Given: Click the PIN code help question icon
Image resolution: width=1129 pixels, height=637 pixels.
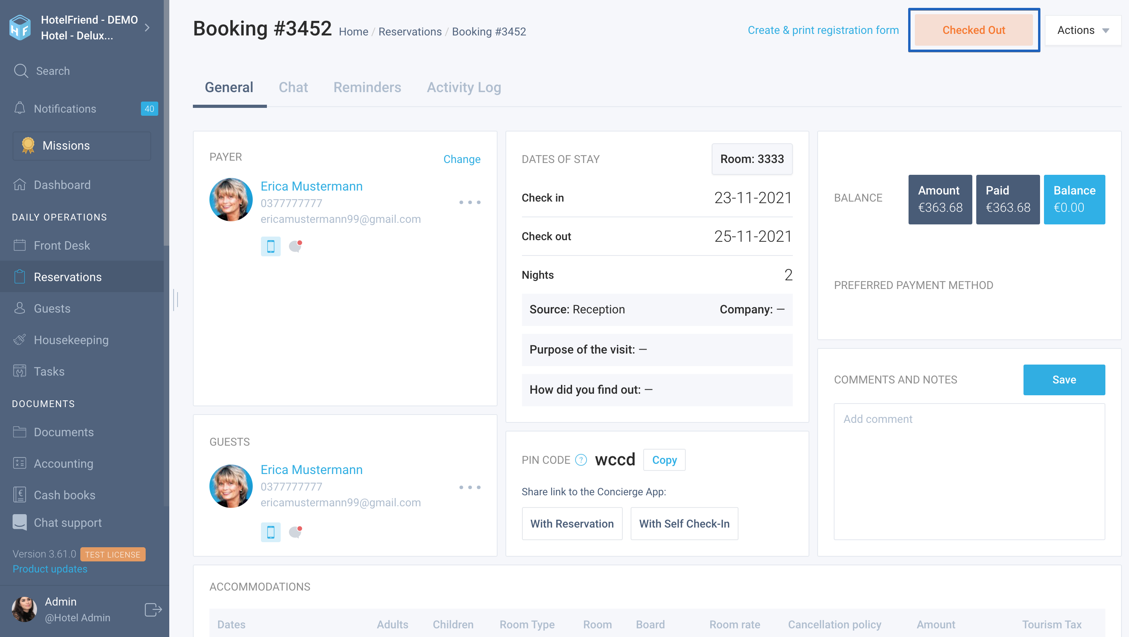Looking at the screenshot, I should point(581,460).
